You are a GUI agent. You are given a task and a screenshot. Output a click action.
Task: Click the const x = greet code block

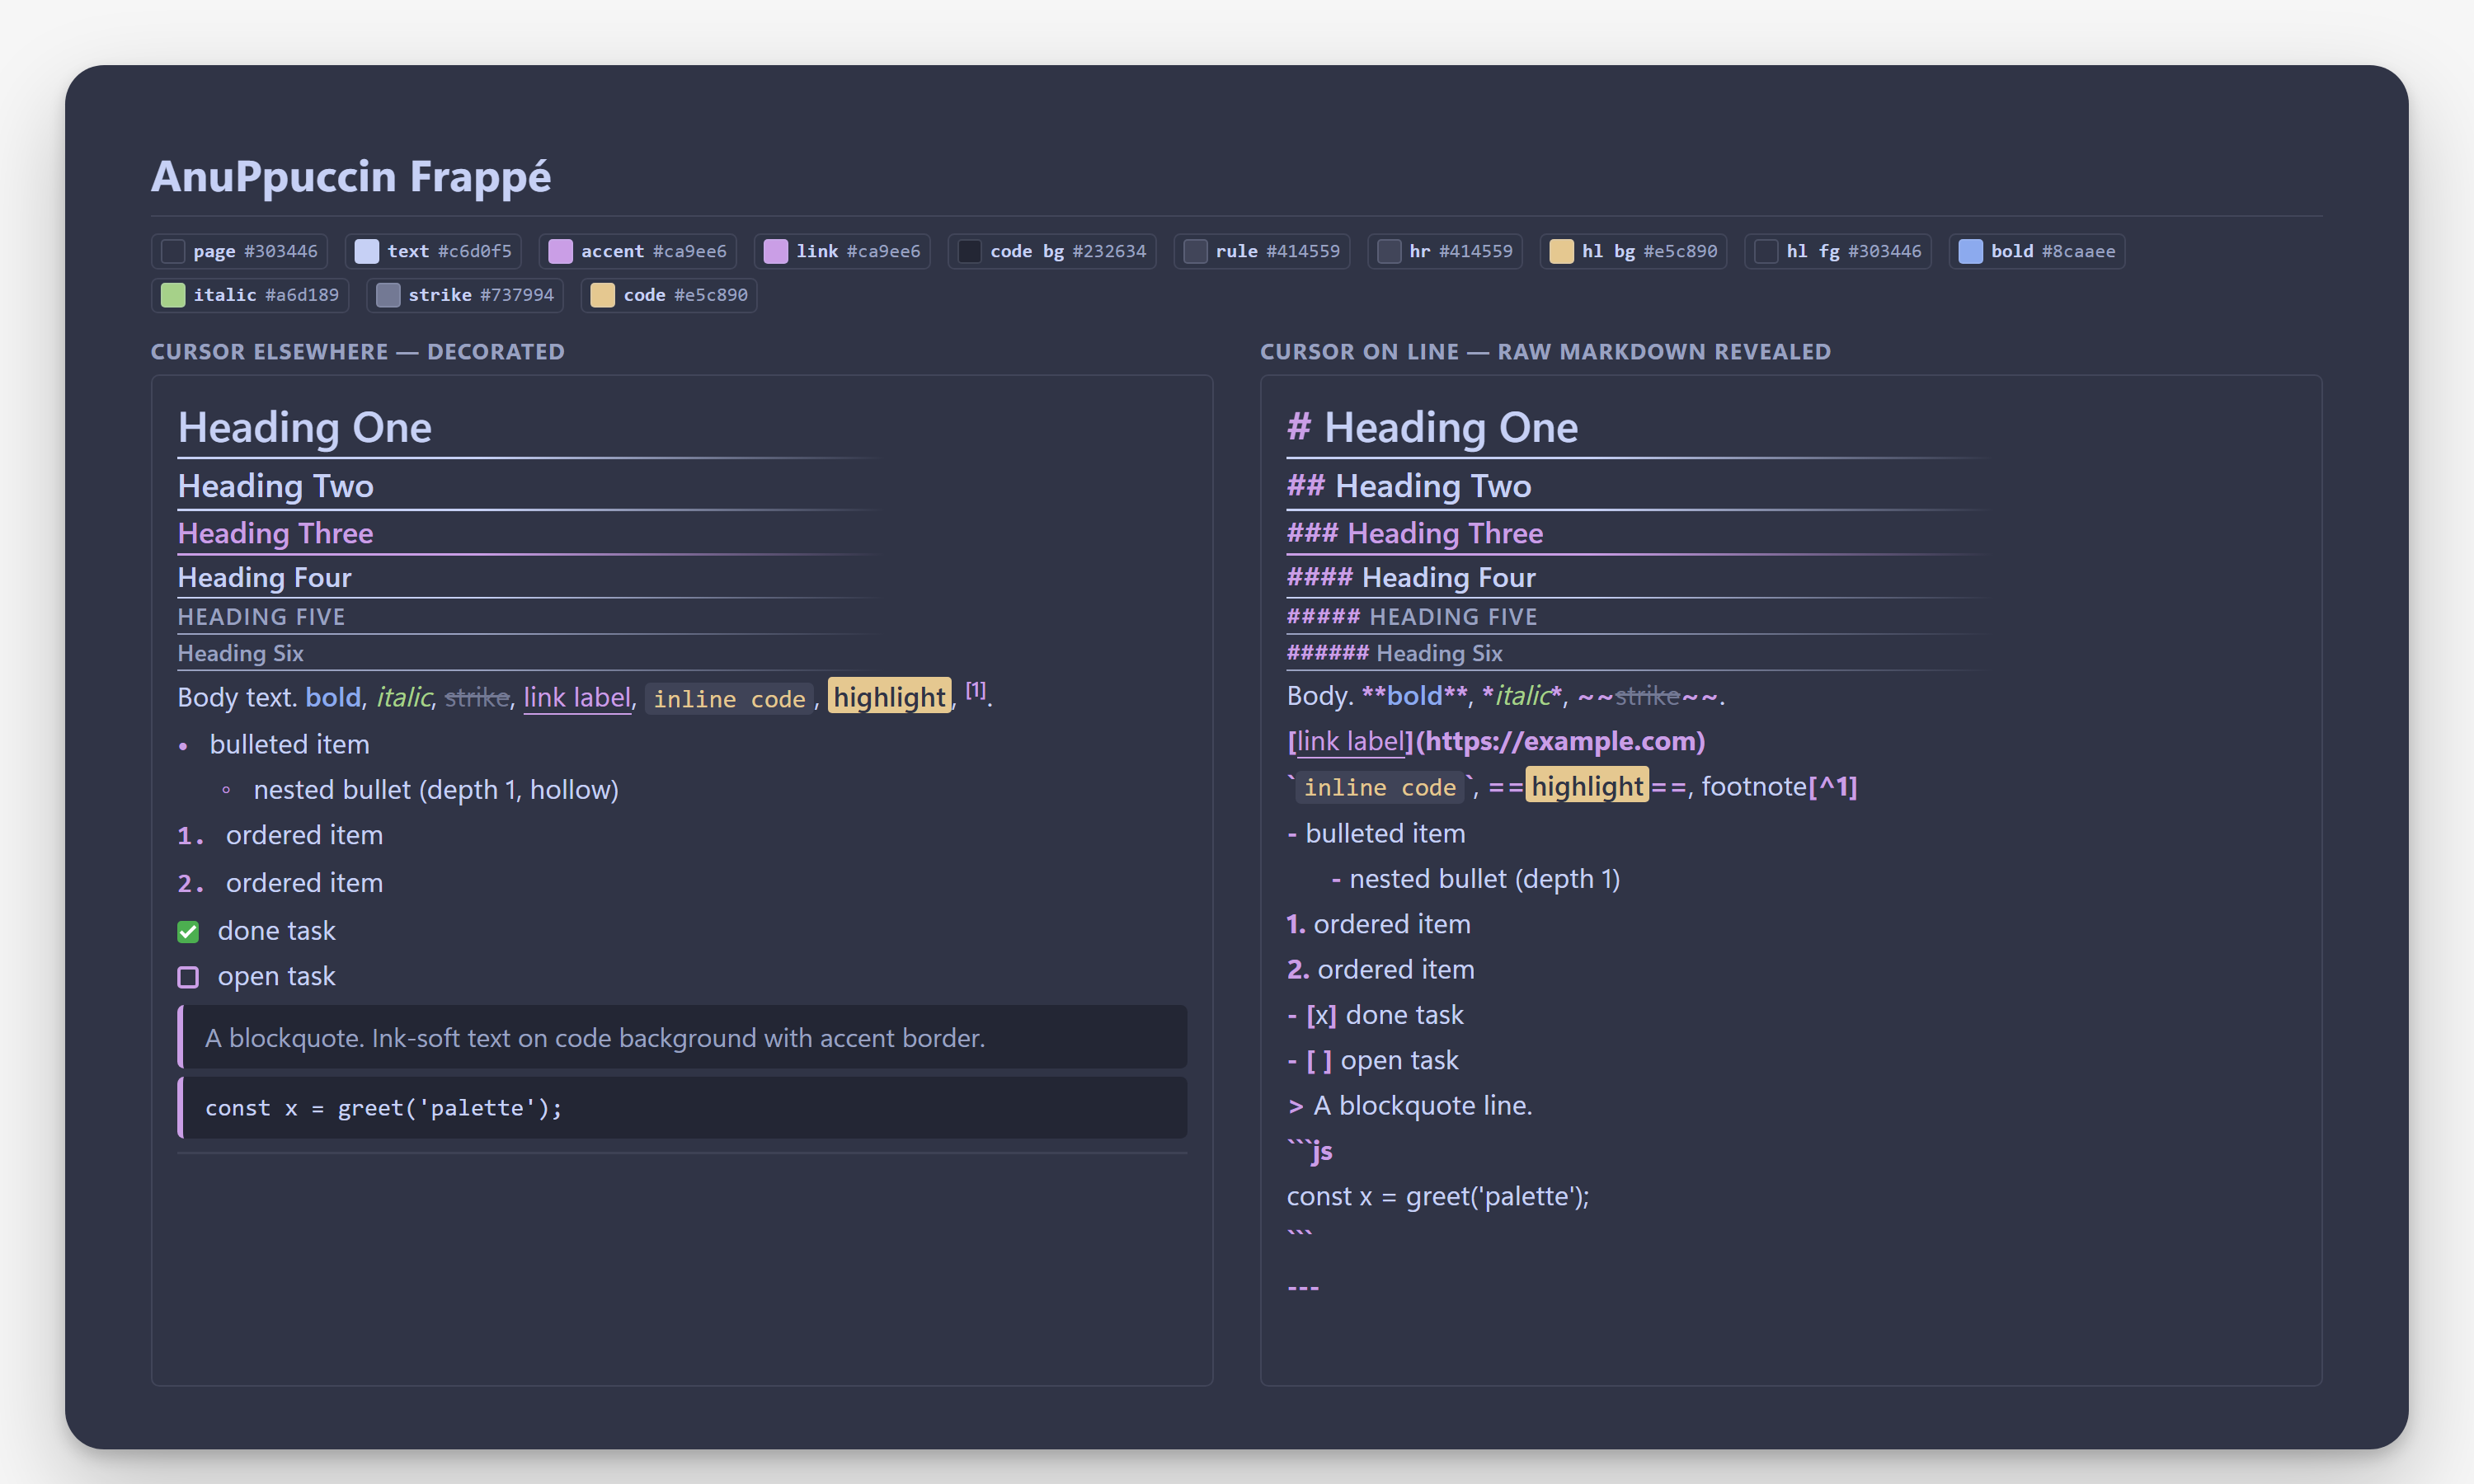click(x=682, y=1108)
